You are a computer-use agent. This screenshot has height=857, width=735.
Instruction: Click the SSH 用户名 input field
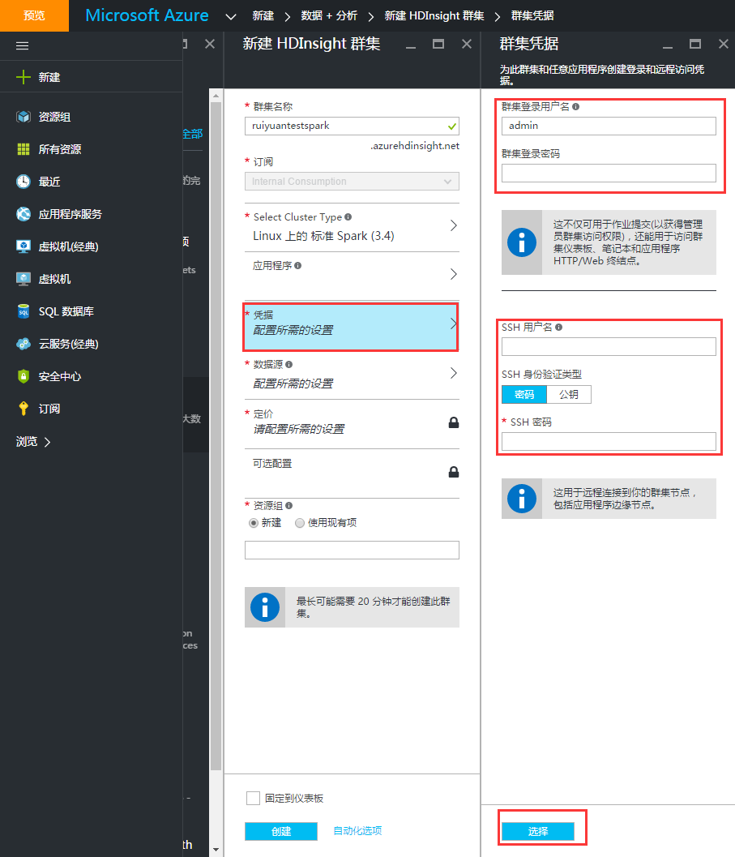[x=609, y=347]
